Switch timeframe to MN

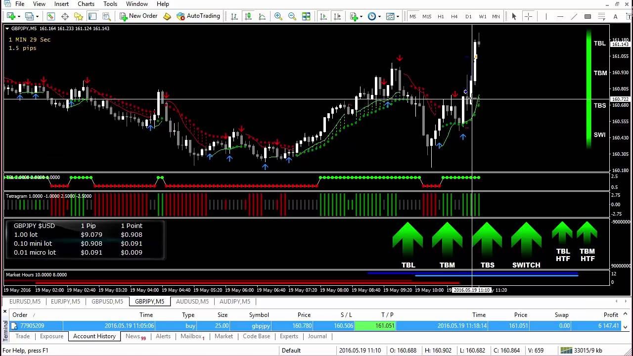pyautogui.click(x=496, y=16)
